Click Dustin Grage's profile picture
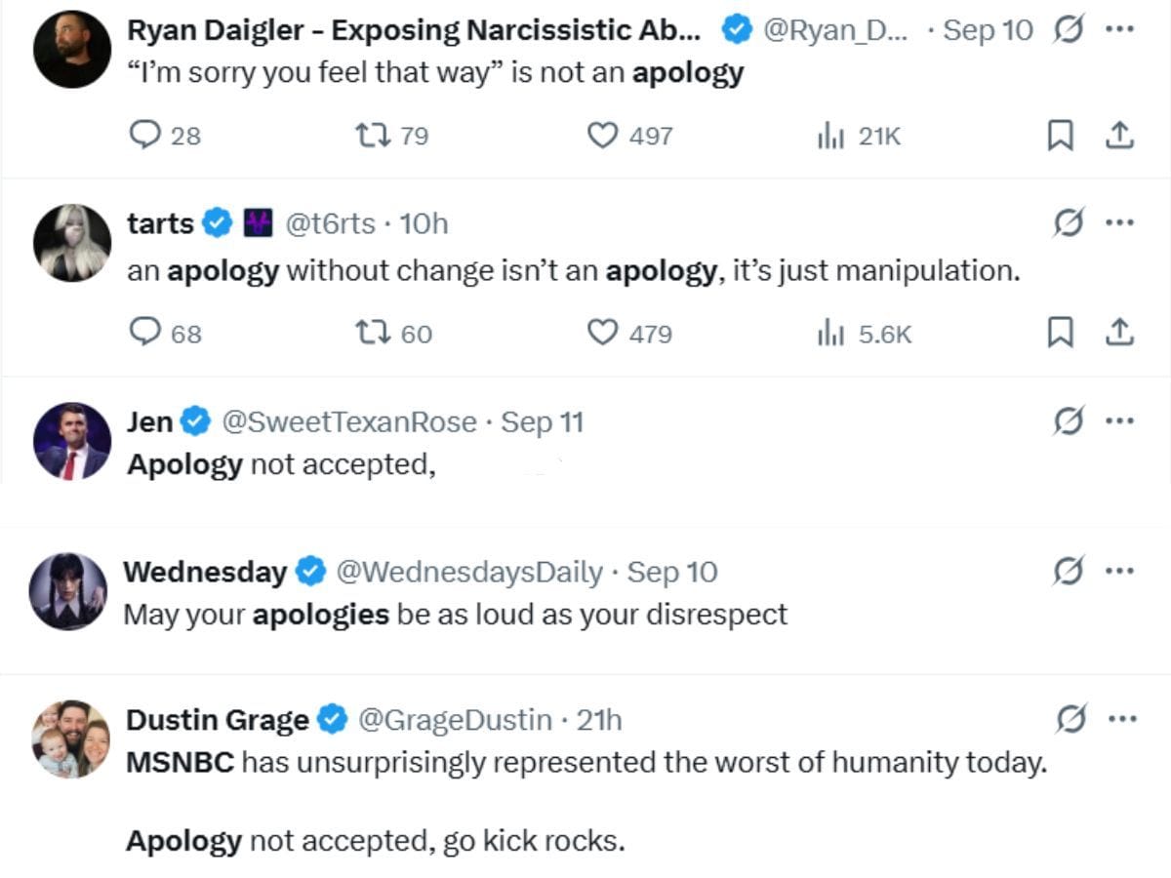Image resolution: width=1171 pixels, height=878 pixels. (x=70, y=738)
